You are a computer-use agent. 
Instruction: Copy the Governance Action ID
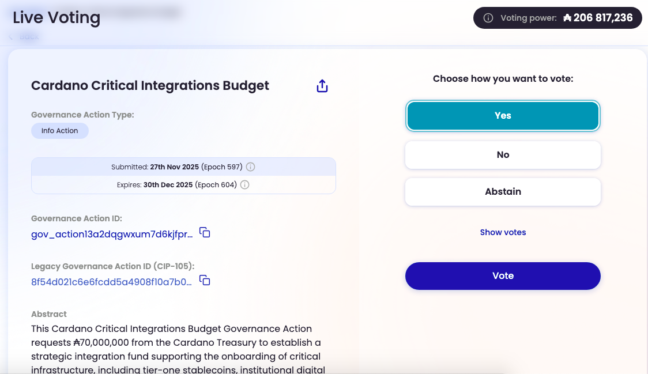pyautogui.click(x=205, y=233)
